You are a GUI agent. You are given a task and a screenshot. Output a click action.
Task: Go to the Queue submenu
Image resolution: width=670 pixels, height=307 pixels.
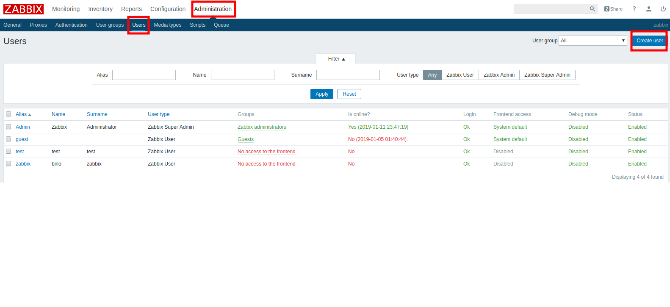click(x=221, y=25)
